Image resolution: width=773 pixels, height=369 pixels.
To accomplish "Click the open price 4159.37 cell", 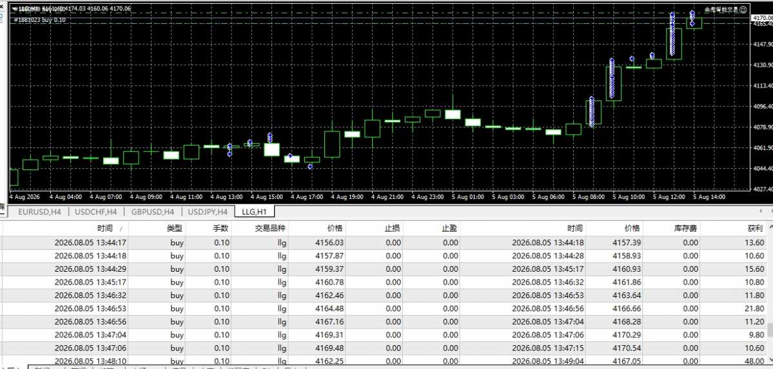I will click(330, 269).
